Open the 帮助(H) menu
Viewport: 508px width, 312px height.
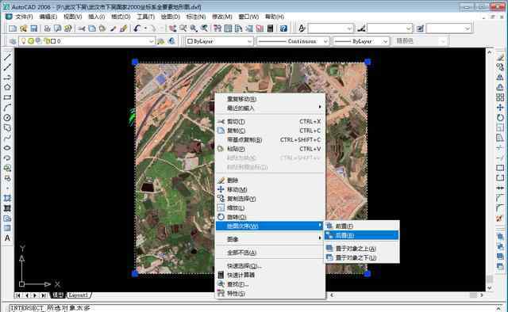(275, 17)
